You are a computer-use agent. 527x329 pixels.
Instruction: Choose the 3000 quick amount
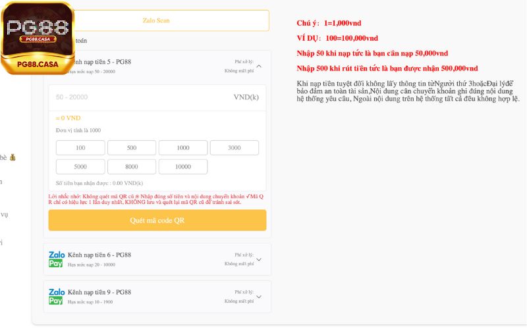coord(235,147)
